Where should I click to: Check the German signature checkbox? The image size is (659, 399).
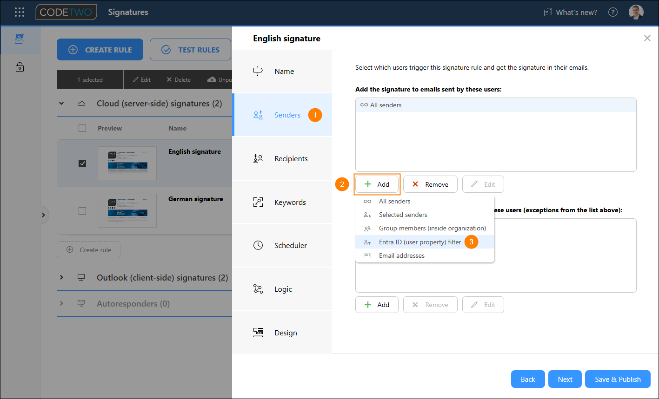(82, 211)
